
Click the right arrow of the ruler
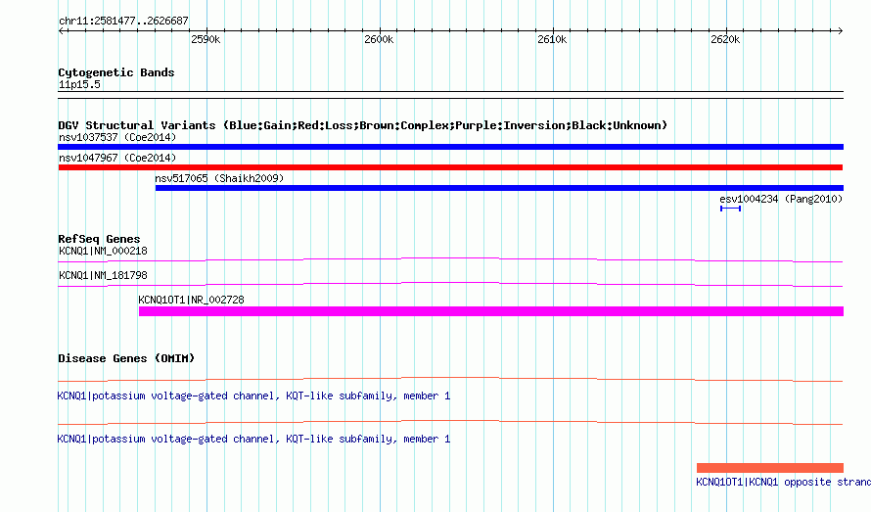(x=840, y=30)
